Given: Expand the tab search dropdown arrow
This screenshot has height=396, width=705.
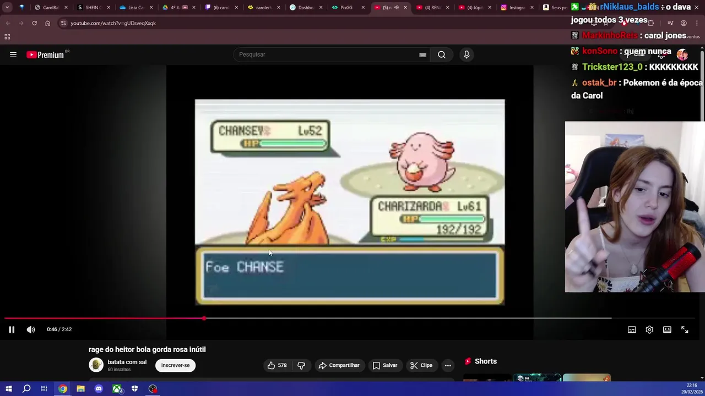Looking at the screenshot, I should 7,8.
